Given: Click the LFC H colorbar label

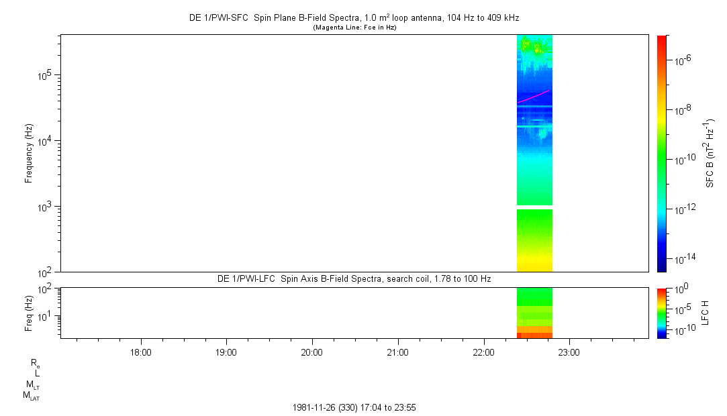Looking at the screenshot, I should (705, 313).
